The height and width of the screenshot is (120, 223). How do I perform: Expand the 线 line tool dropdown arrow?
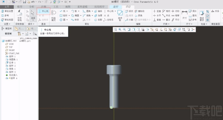click(67, 11)
